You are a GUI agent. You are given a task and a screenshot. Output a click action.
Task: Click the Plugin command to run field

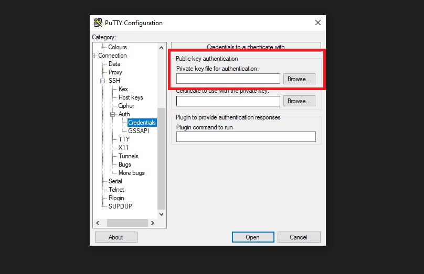(x=246, y=137)
